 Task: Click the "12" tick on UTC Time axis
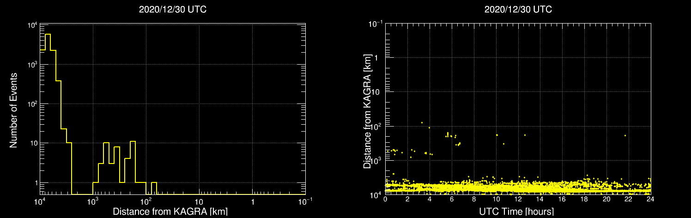point(518,200)
